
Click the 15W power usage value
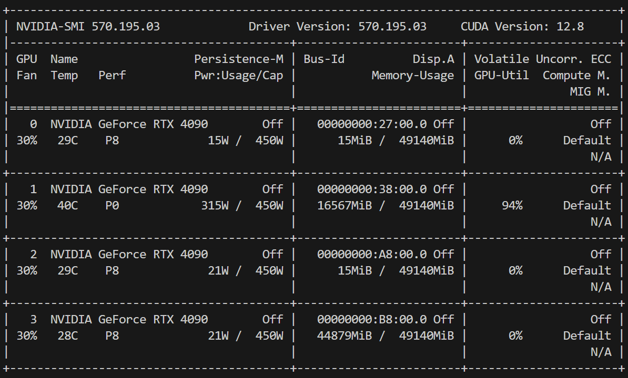pos(218,141)
